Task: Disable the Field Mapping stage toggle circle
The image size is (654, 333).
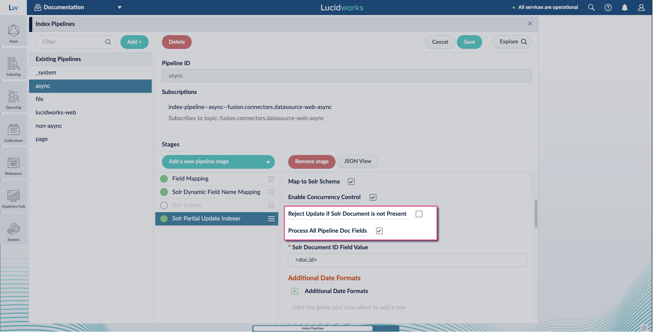Action: click(164, 179)
